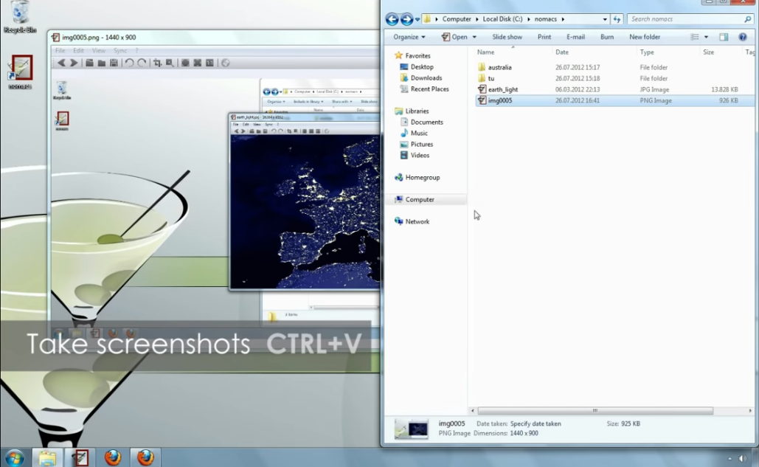Image resolution: width=759 pixels, height=467 pixels.
Task: Toggle the preview pane icon
Action: click(x=724, y=37)
